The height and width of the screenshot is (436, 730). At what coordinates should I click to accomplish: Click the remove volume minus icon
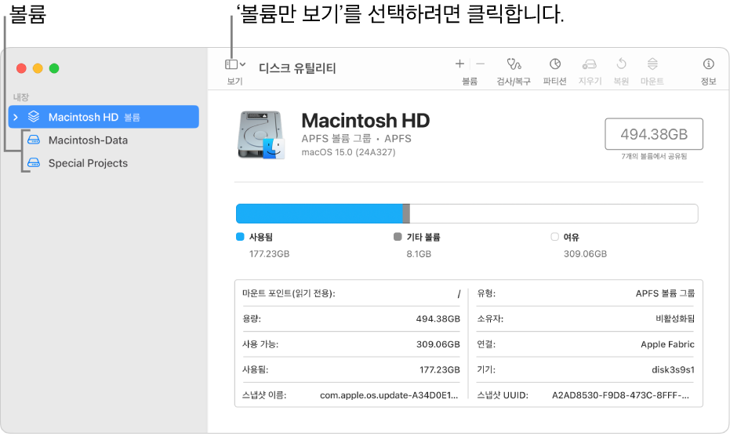coord(481,64)
